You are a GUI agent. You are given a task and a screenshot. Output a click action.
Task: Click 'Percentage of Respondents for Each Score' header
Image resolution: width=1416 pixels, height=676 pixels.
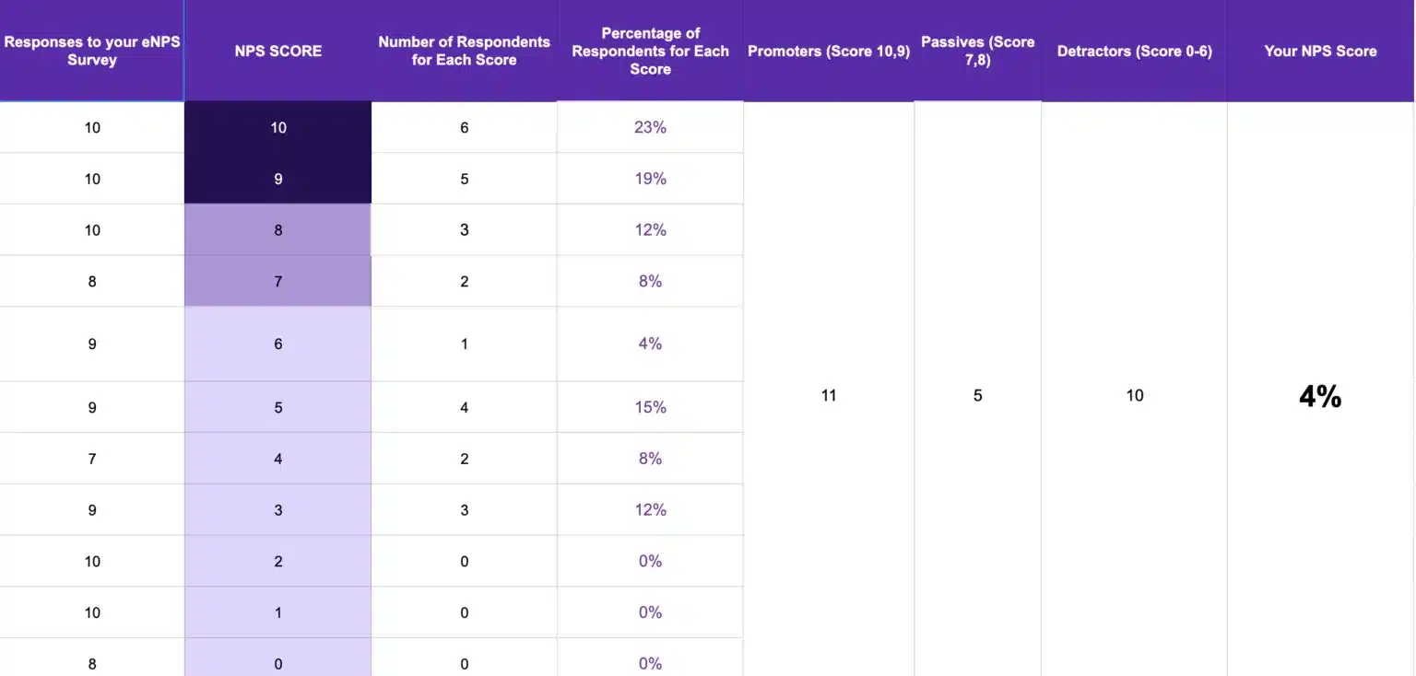[x=650, y=51]
